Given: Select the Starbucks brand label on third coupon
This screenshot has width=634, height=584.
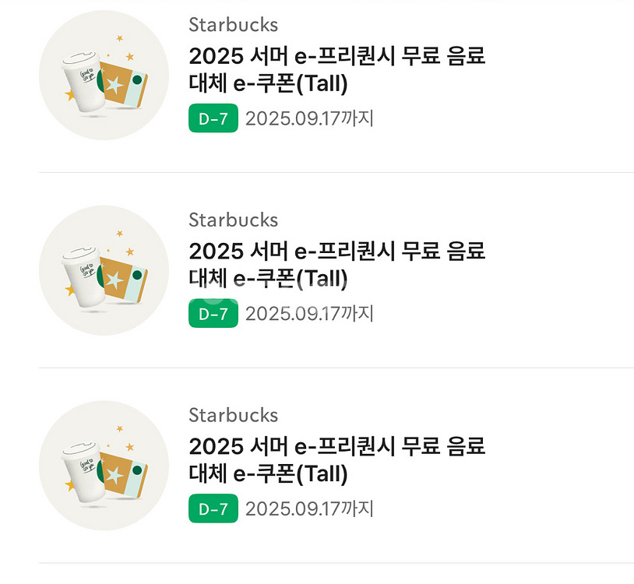Looking at the screenshot, I should [233, 415].
